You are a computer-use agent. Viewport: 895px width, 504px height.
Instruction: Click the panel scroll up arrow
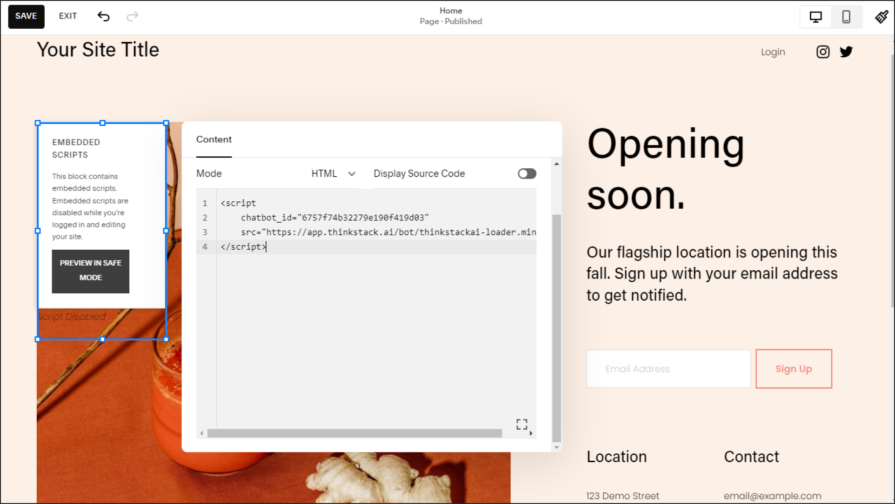pos(556,164)
